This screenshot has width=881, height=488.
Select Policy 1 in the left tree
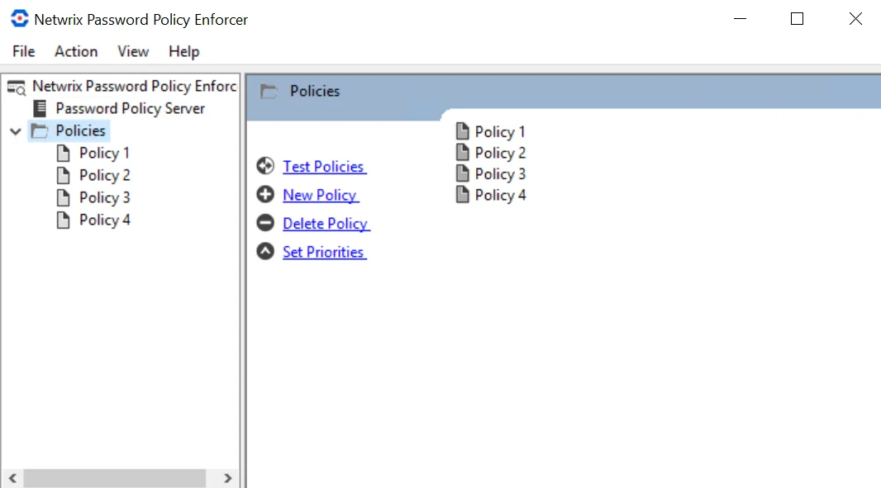104,154
